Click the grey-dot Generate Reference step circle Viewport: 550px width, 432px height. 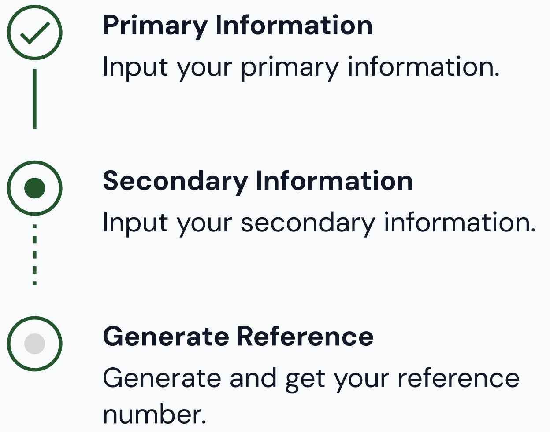(x=35, y=344)
